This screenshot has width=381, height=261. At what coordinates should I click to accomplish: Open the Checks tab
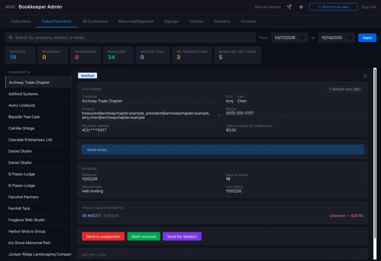click(196, 21)
